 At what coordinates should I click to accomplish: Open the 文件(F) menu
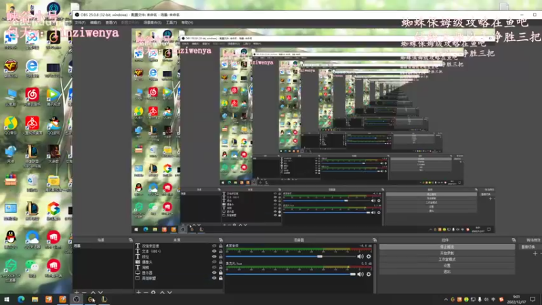[x=80, y=22]
